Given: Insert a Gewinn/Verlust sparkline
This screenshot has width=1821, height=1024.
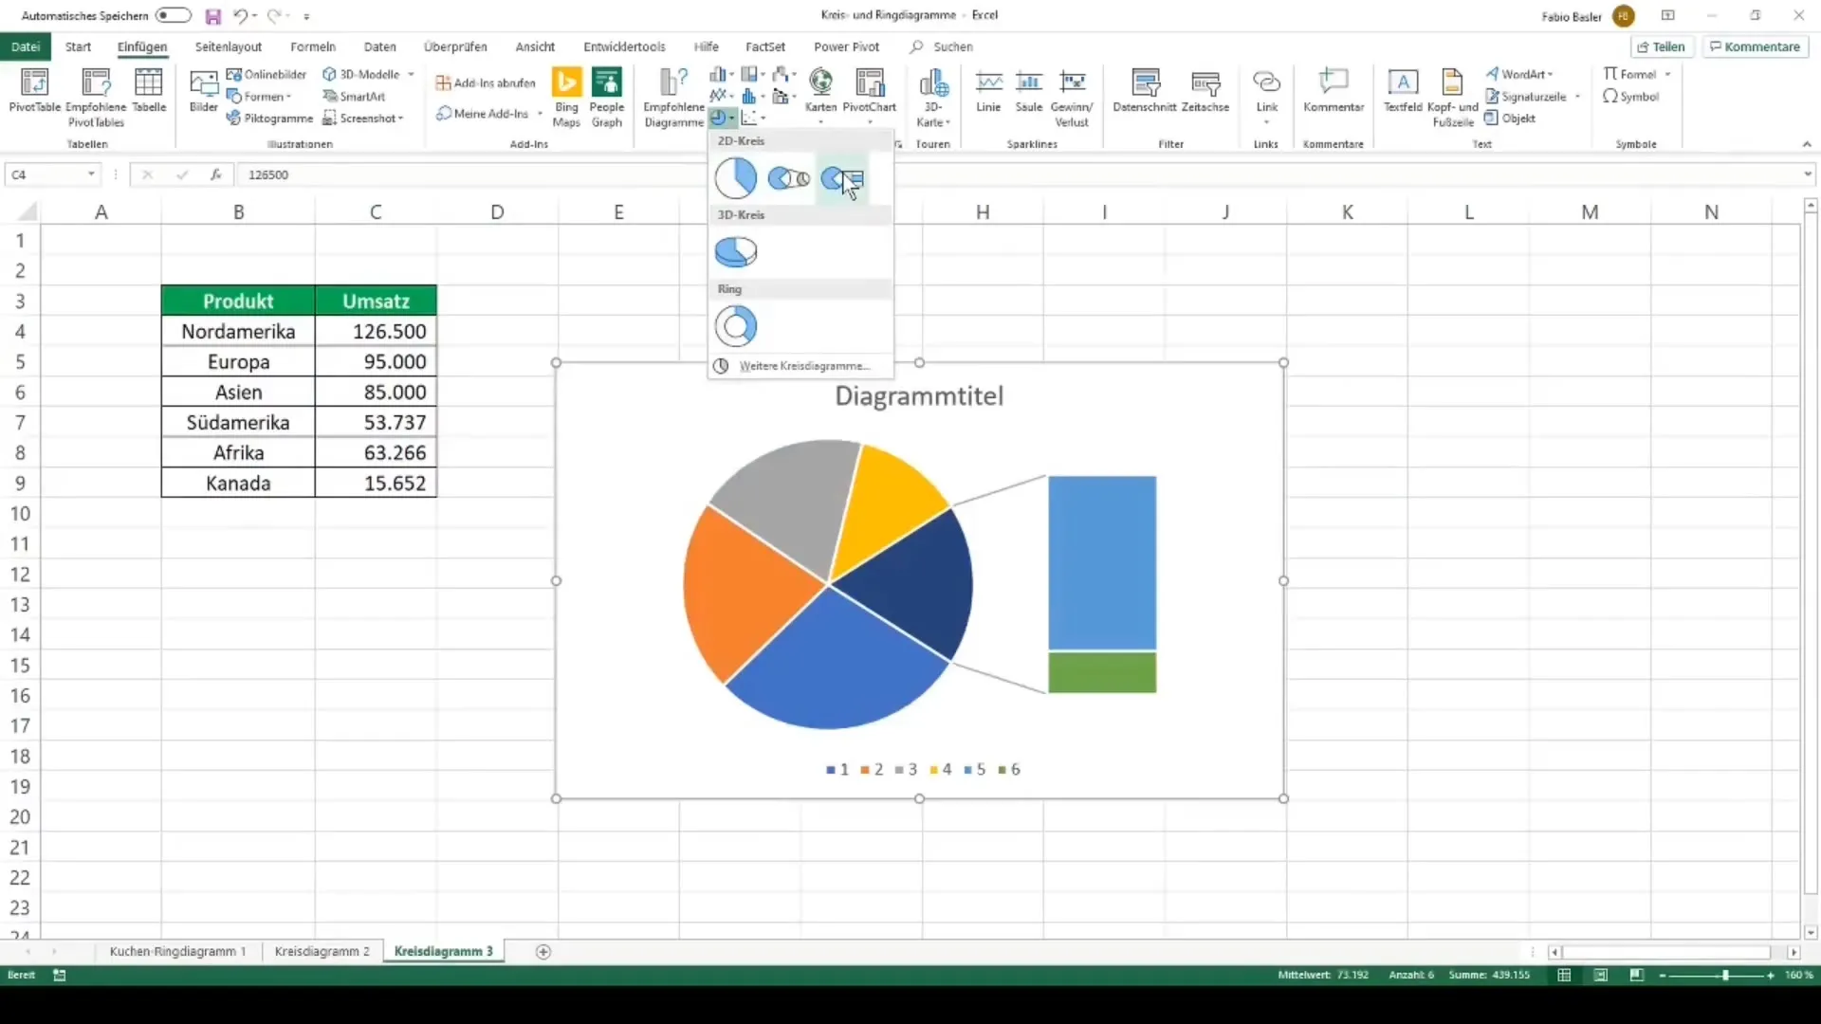Looking at the screenshot, I should [x=1073, y=98].
